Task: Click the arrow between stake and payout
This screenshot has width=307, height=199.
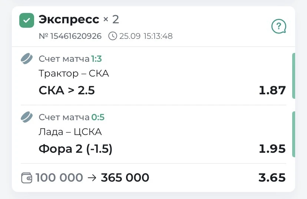Action: (x=92, y=178)
